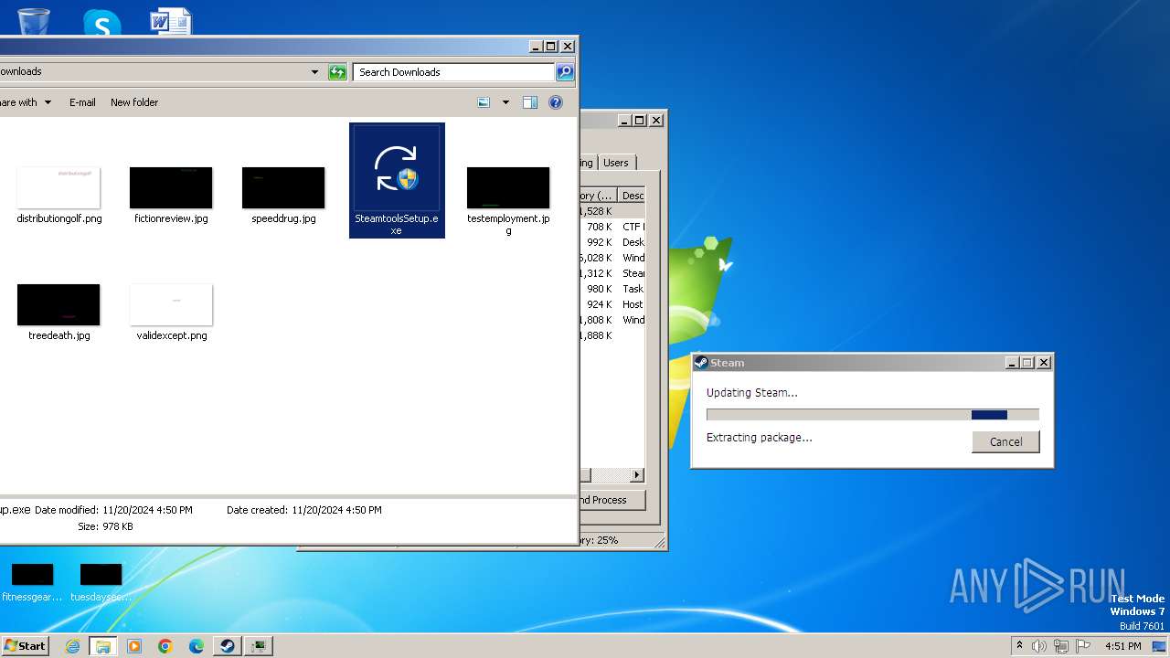Image resolution: width=1170 pixels, height=658 pixels.
Task: Open the Action Center flag icon
Action: (x=1083, y=646)
